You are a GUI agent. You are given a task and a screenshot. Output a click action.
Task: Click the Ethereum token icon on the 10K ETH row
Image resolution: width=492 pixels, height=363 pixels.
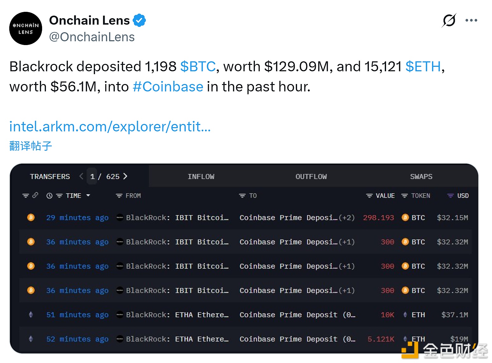pyautogui.click(x=406, y=315)
